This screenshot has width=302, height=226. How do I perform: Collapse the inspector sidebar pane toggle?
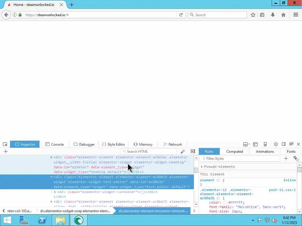193,152
